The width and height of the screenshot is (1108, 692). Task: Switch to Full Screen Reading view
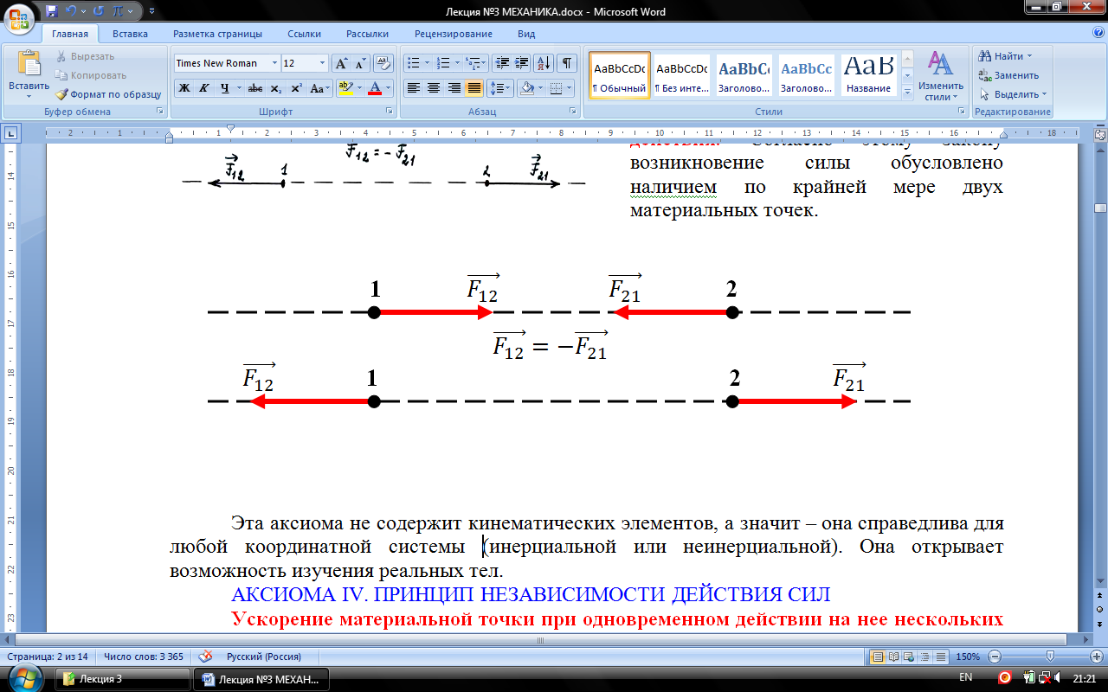pyautogui.click(x=894, y=657)
